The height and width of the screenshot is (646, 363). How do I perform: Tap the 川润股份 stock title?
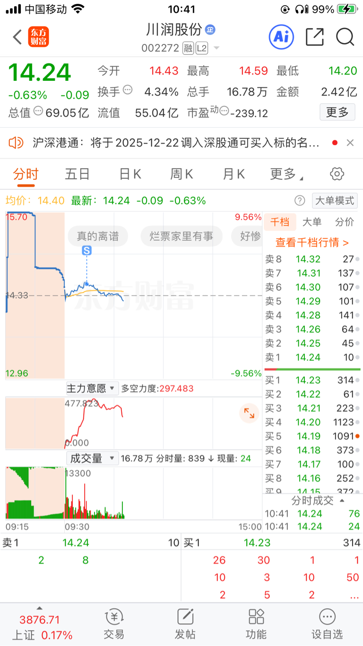(174, 29)
